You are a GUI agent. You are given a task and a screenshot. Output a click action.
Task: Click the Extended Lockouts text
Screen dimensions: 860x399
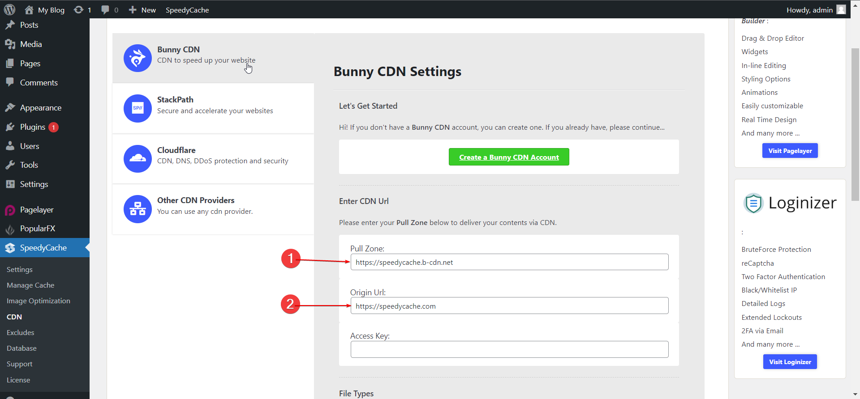click(x=771, y=318)
